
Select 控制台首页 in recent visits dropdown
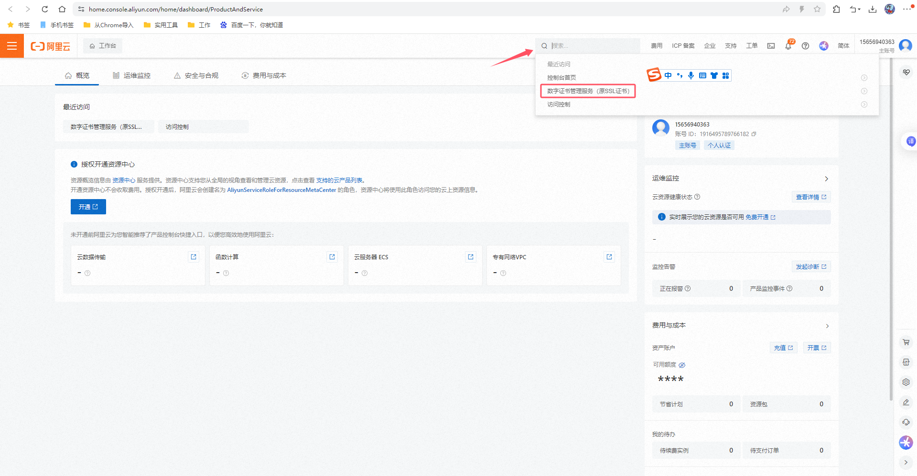click(x=561, y=77)
